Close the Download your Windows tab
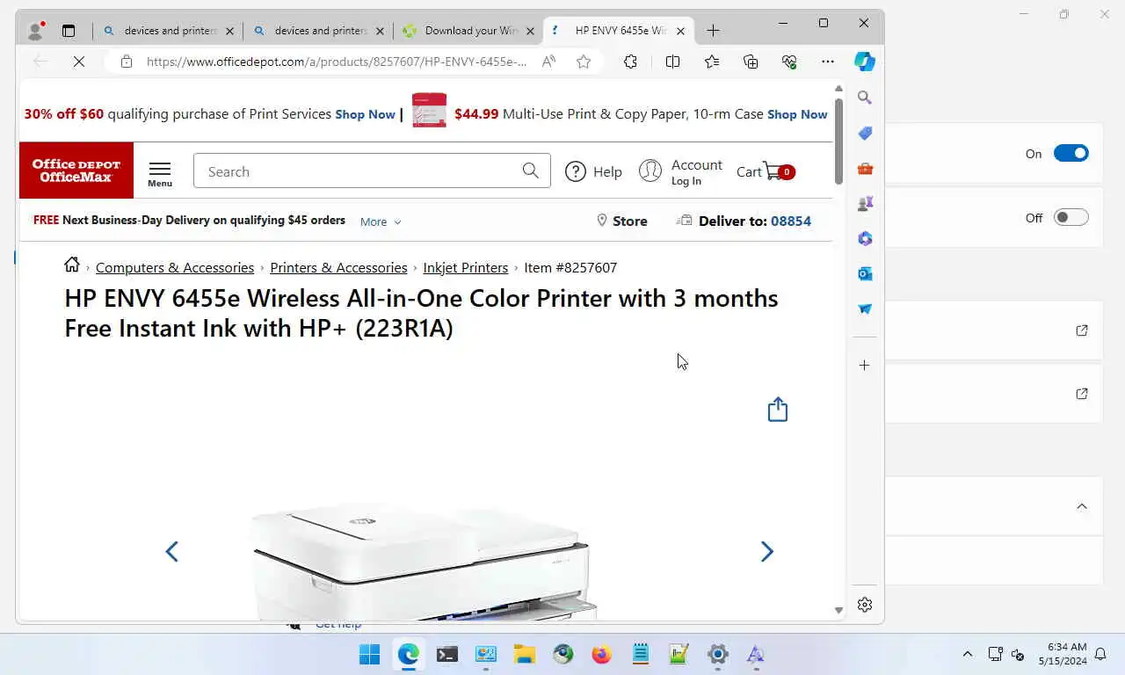Image resolution: width=1125 pixels, height=675 pixels. [530, 31]
